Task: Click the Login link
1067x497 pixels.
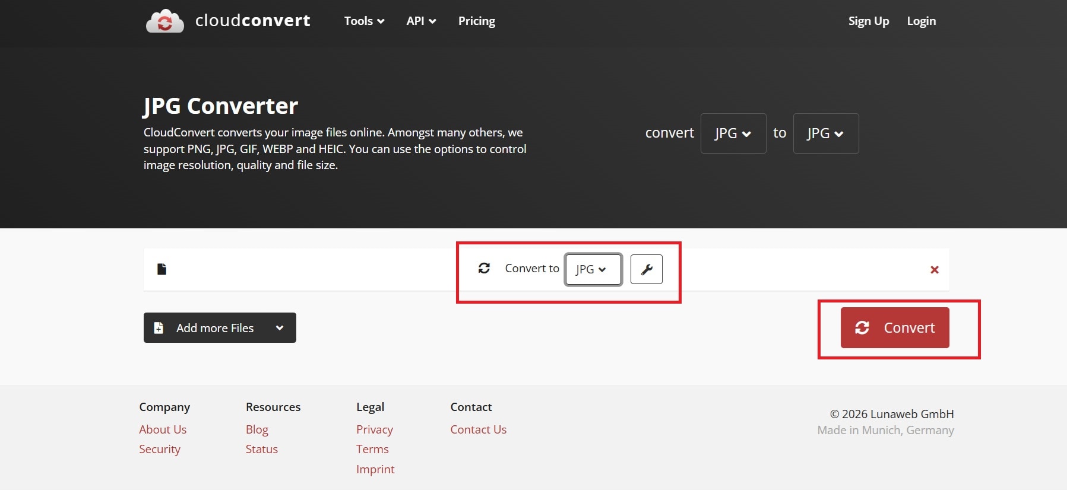Action: point(922,21)
